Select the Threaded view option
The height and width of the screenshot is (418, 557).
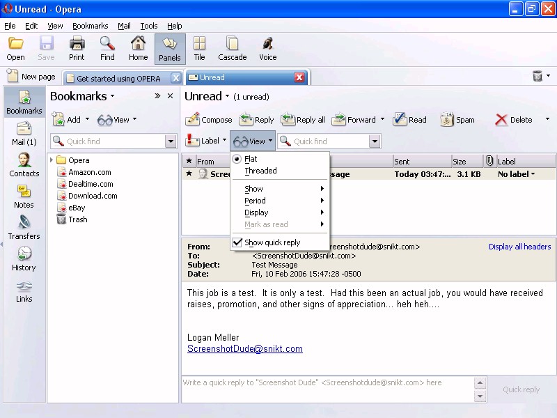(x=260, y=171)
